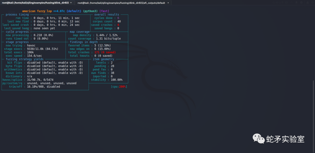Click the '[fast]' schedule label
The height and width of the screenshot is (153, 315).
(104, 11)
